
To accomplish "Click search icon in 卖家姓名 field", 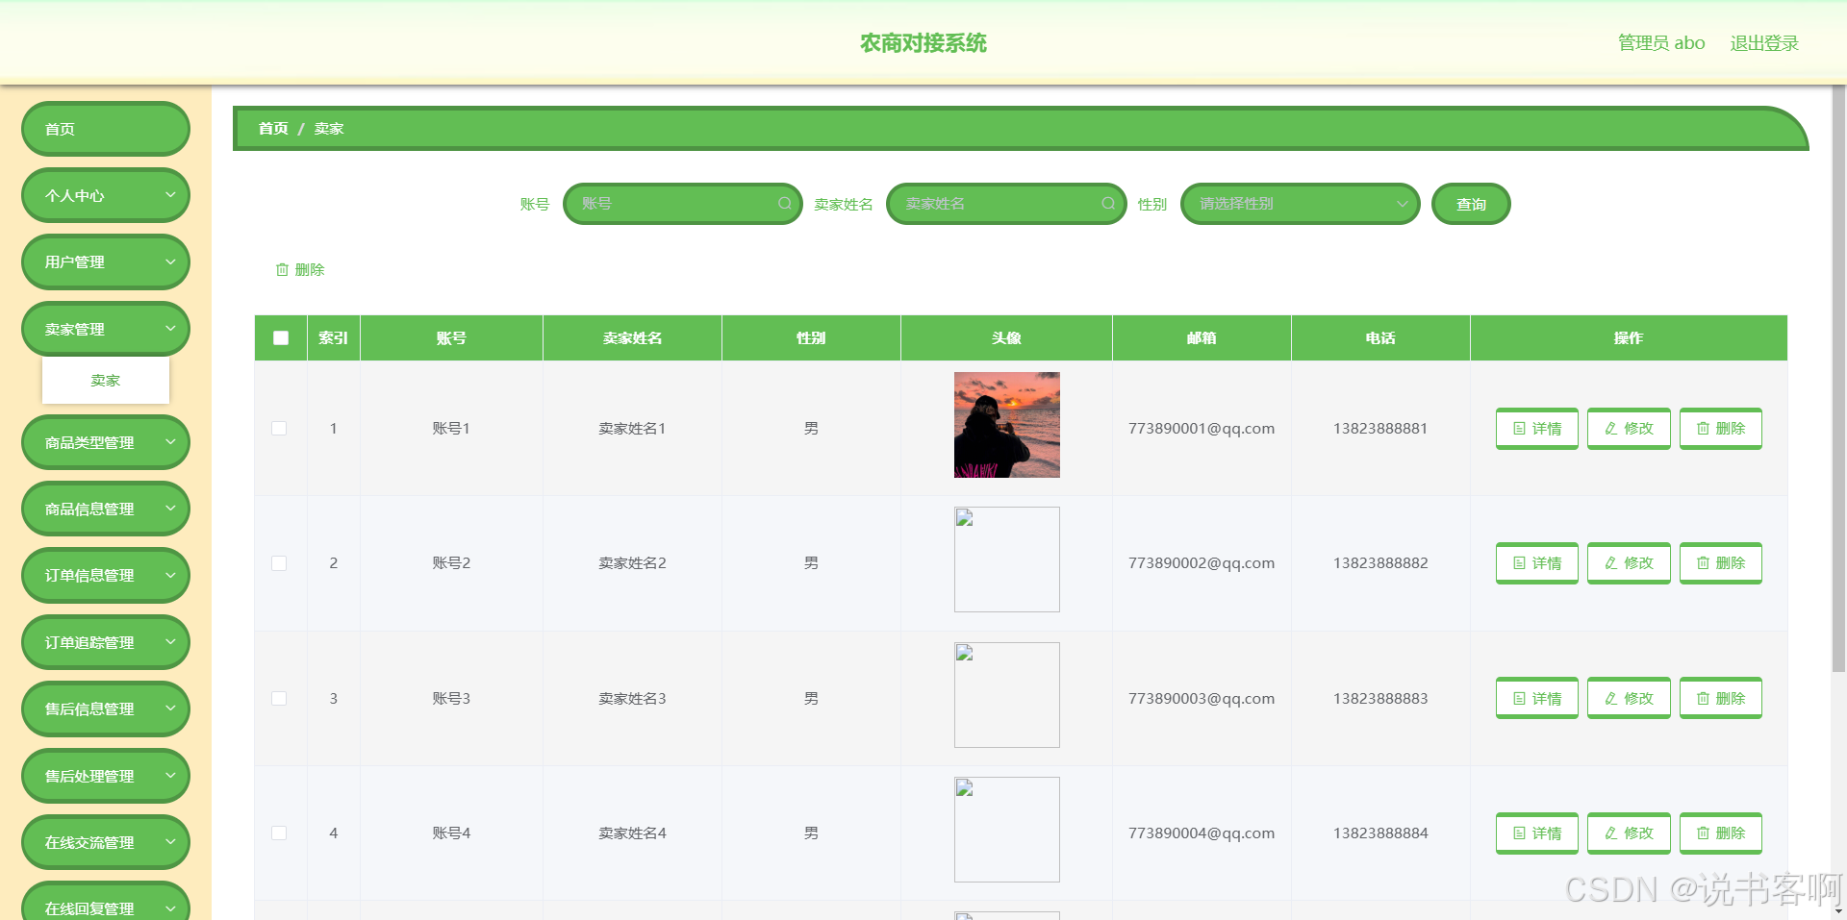I will [1108, 204].
